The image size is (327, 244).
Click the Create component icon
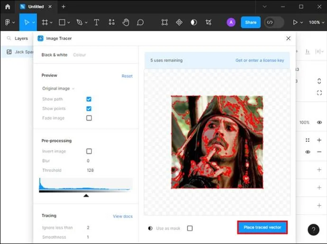point(179,22)
